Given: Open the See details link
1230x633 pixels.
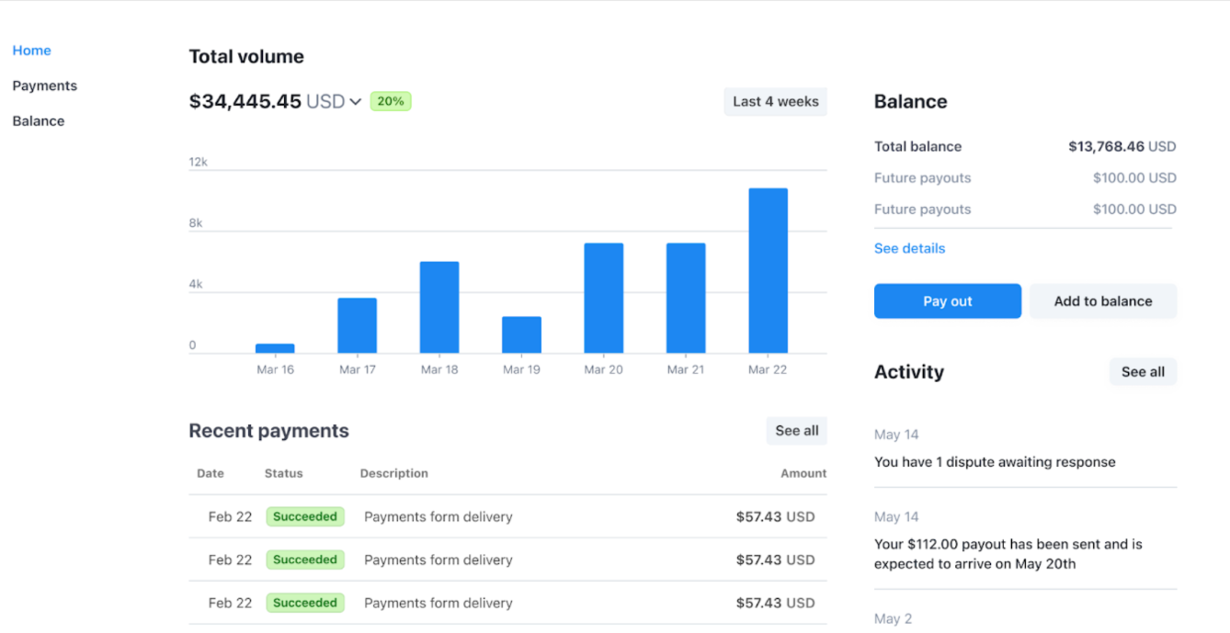Looking at the screenshot, I should 909,248.
